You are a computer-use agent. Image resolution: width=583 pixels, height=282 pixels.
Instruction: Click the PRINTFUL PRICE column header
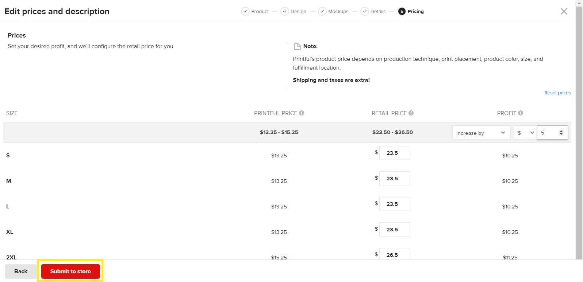[x=276, y=113]
